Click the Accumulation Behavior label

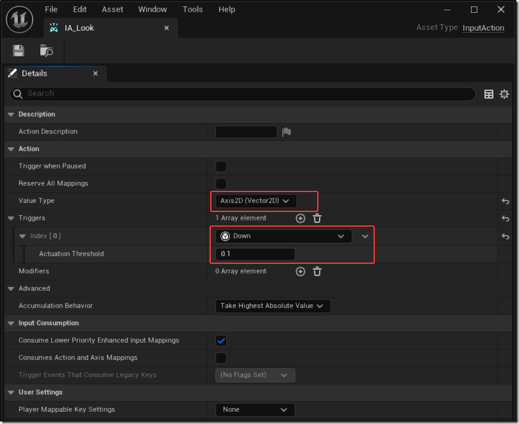click(56, 306)
